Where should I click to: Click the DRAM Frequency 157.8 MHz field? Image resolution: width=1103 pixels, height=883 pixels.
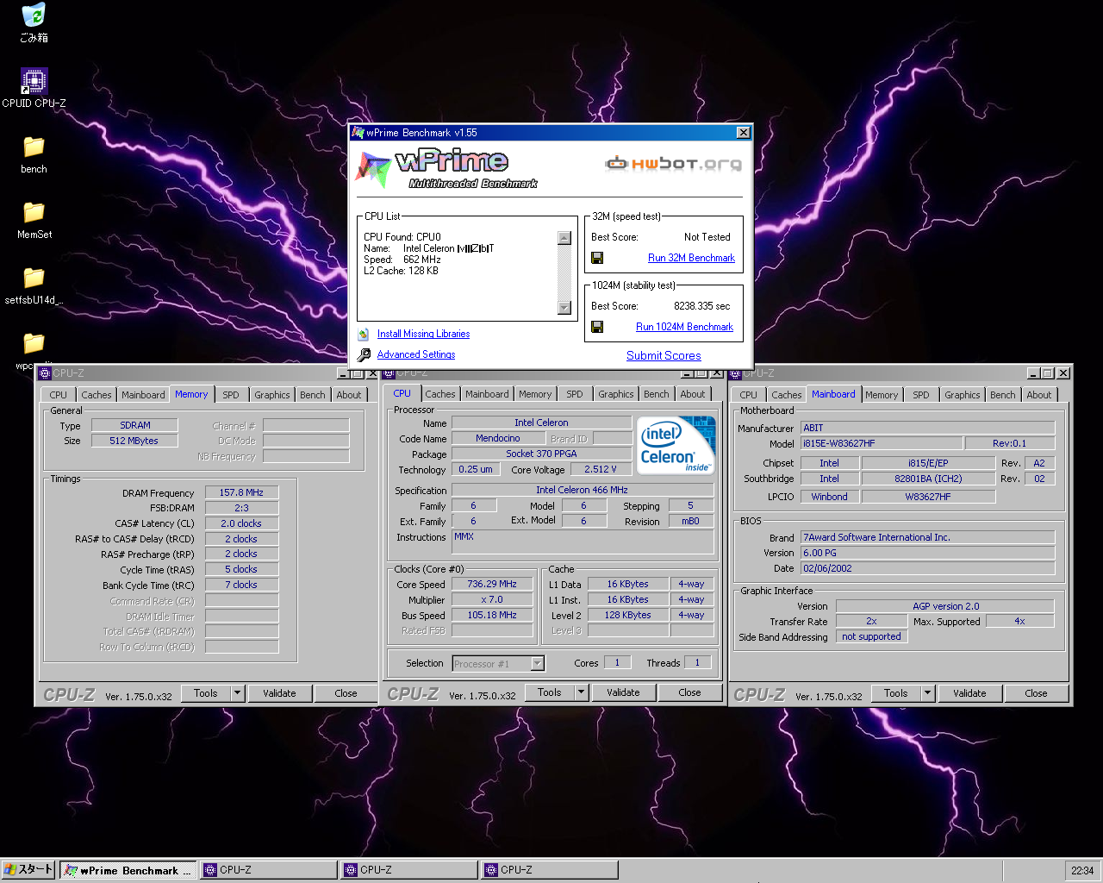241,492
